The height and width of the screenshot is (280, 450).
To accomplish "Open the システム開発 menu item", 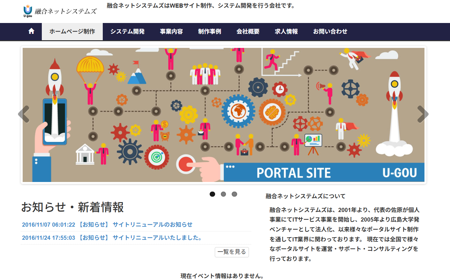I will [x=127, y=32].
